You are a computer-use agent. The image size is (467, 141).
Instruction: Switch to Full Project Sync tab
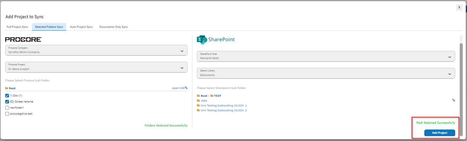pos(17,27)
